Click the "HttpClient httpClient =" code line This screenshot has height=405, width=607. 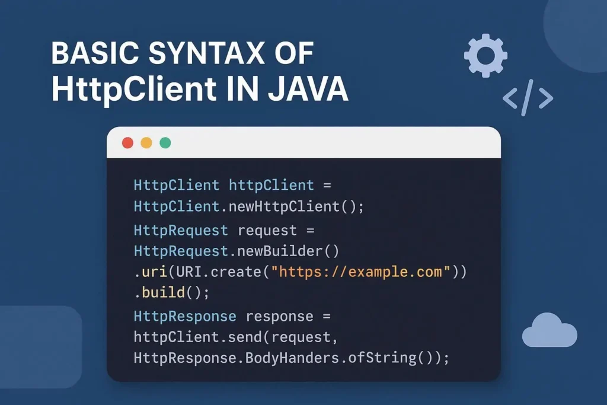point(232,185)
